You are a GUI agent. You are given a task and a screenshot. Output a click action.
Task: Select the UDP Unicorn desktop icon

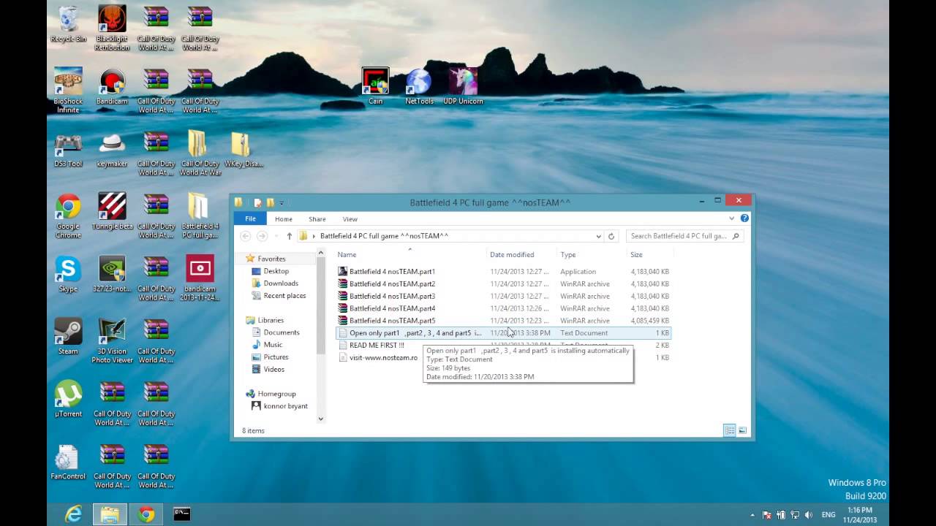[x=463, y=86]
